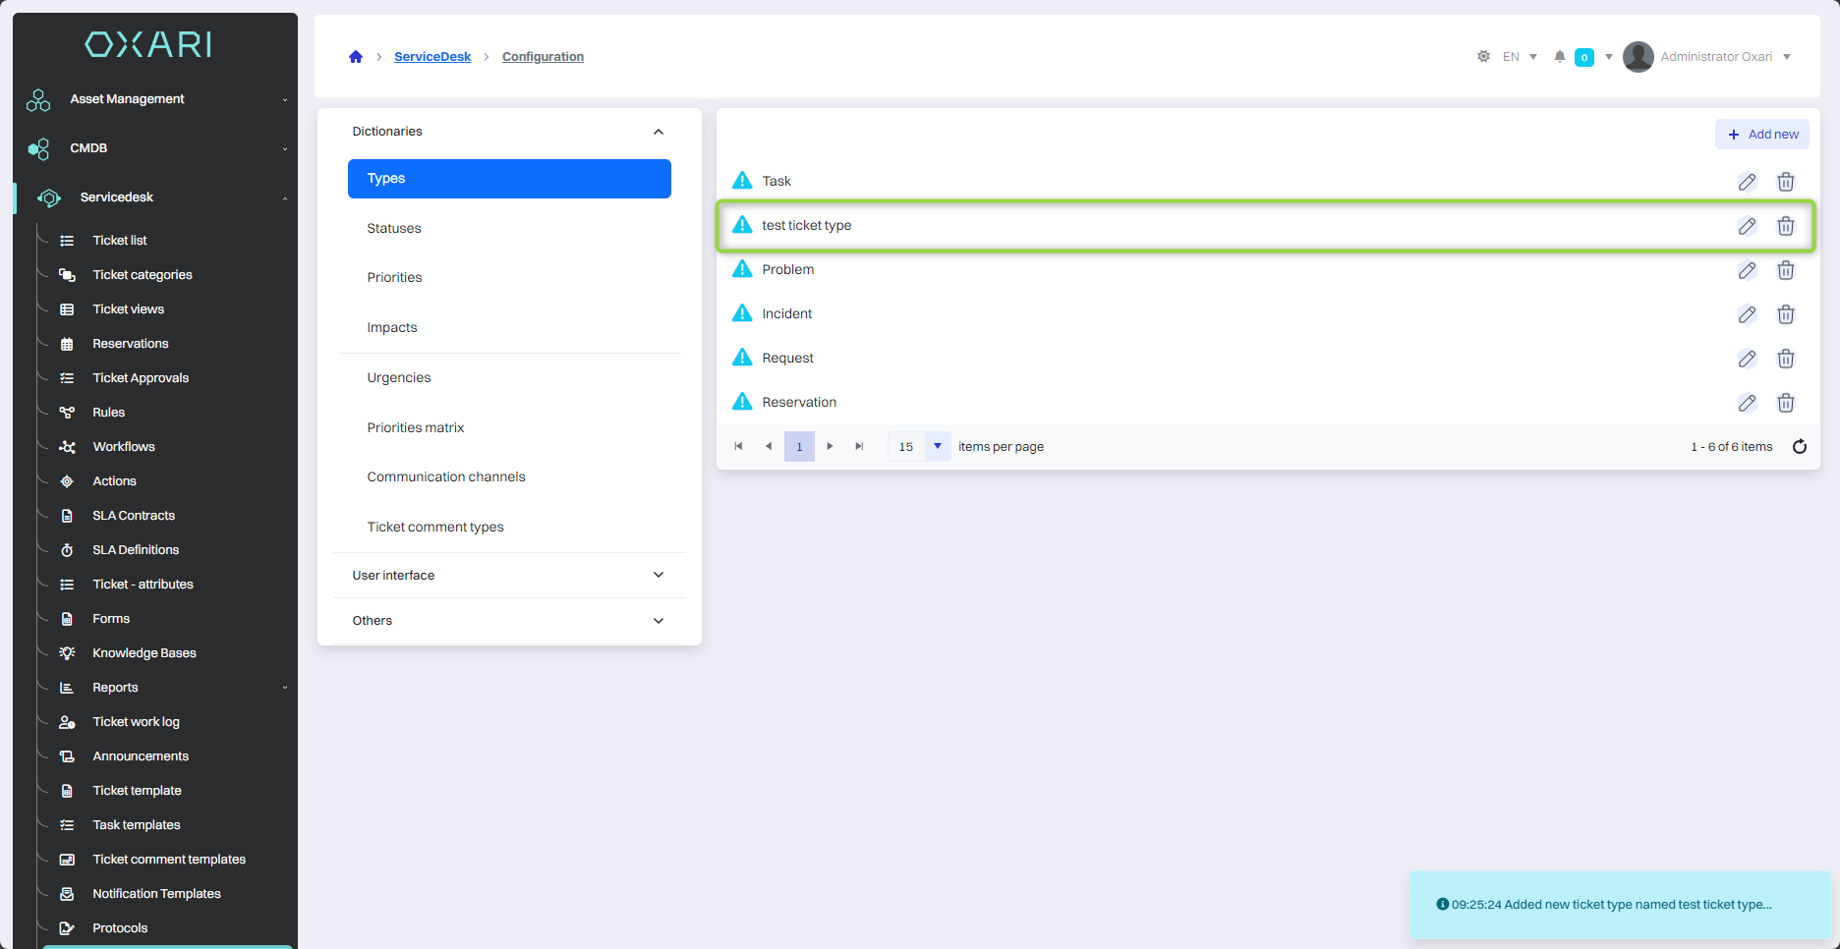The height and width of the screenshot is (949, 1840).
Task: Open Ticket list in sidebar
Action: click(x=120, y=241)
